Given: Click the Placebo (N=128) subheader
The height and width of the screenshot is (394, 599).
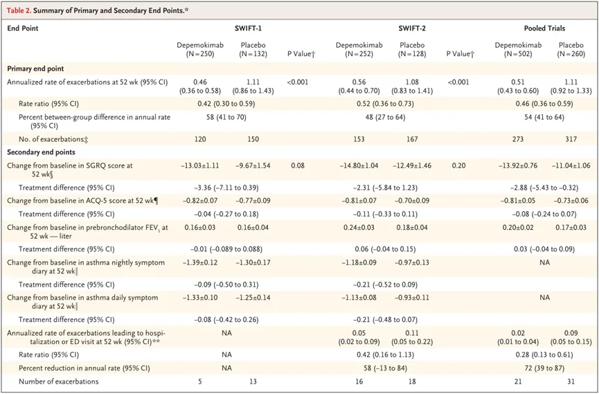Looking at the screenshot, I should pos(413,49).
